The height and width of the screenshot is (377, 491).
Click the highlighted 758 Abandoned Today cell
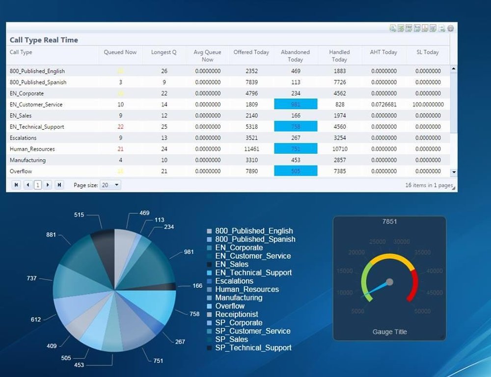coord(296,127)
